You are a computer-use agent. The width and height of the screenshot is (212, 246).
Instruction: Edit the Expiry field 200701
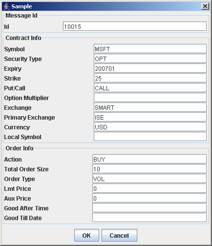pyautogui.click(x=150, y=68)
